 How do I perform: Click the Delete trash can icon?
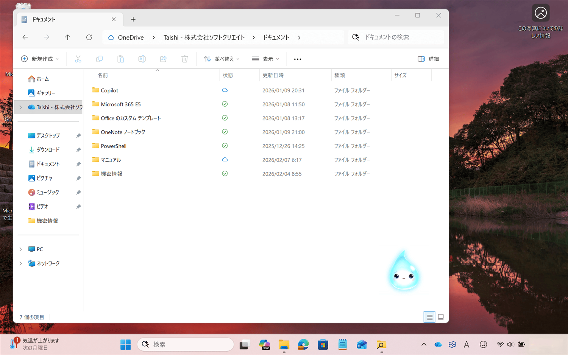pyautogui.click(x=184, y=59)
